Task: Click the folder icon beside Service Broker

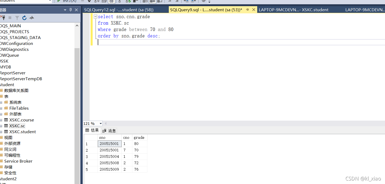Action: 1,161
